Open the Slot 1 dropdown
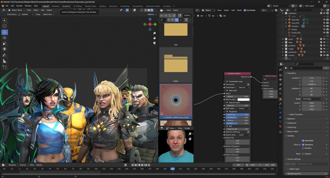 coord(267,10)
